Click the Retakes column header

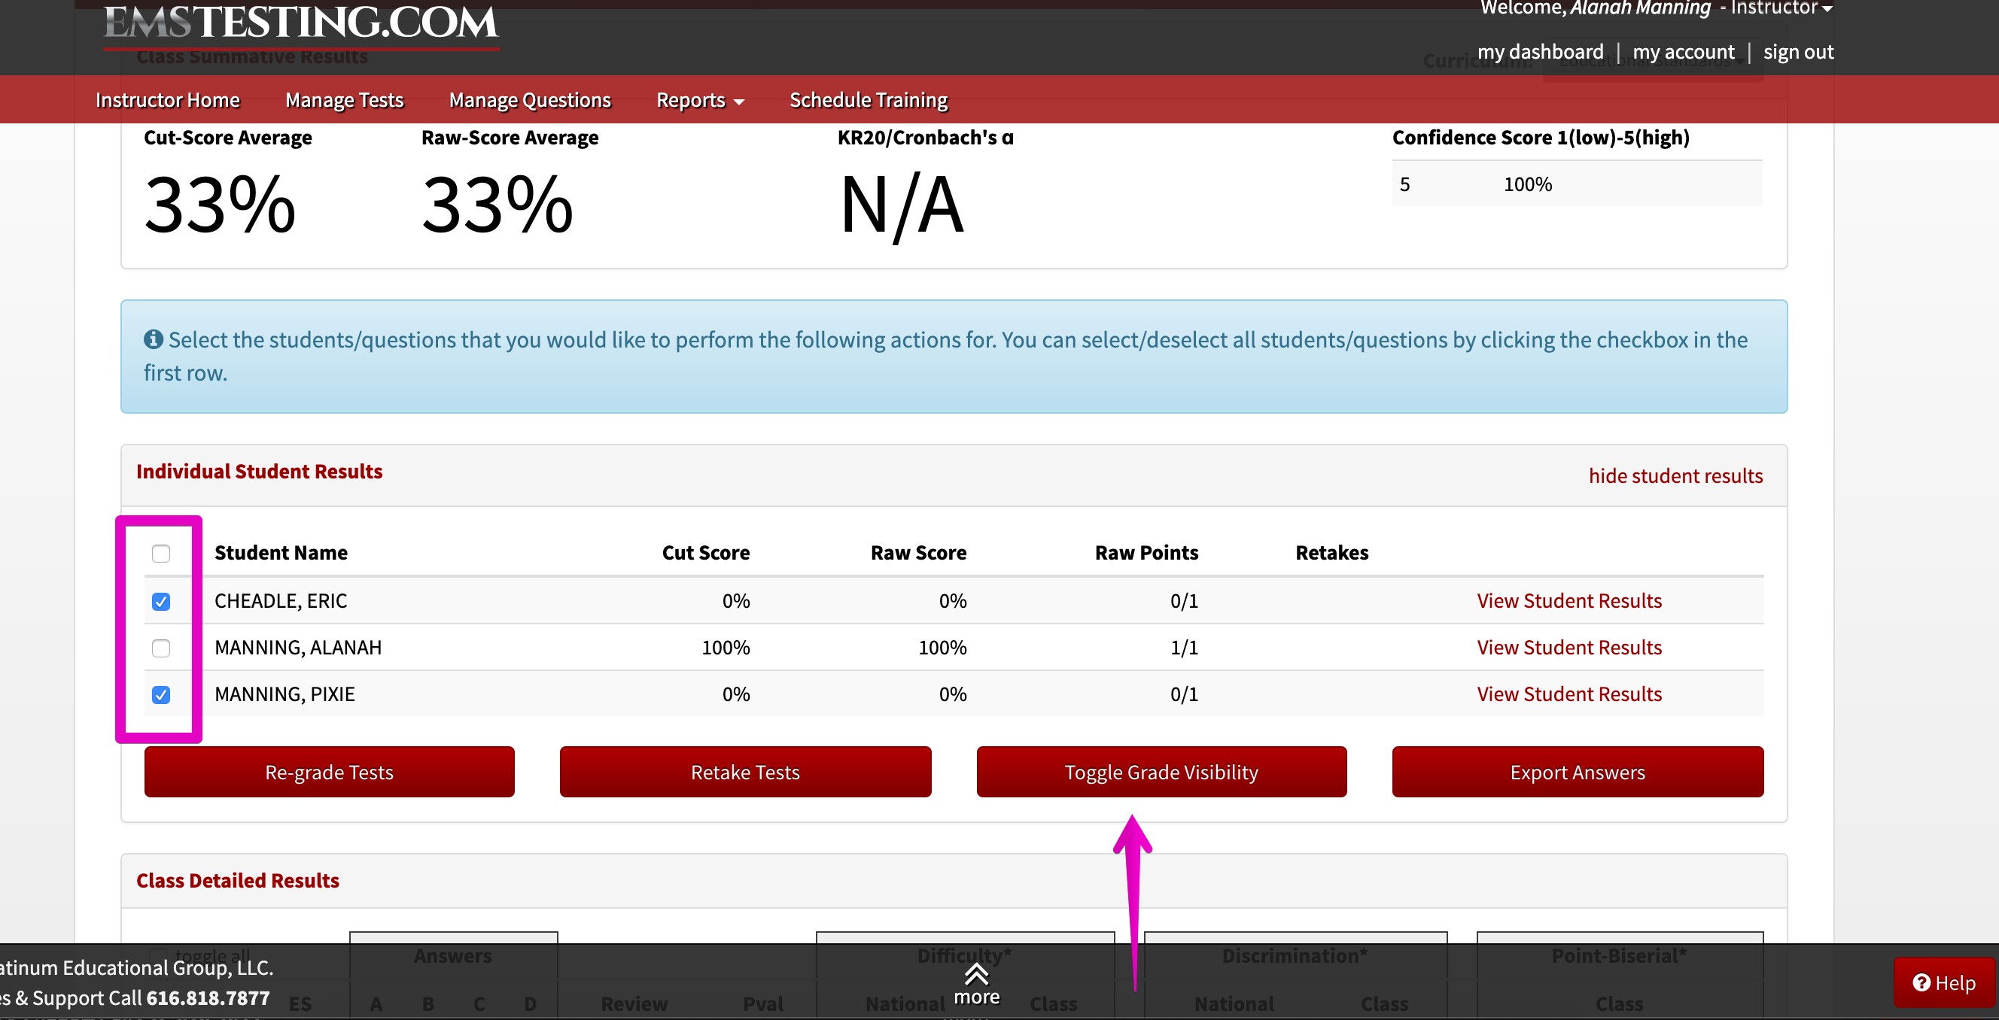[1331, 552]
